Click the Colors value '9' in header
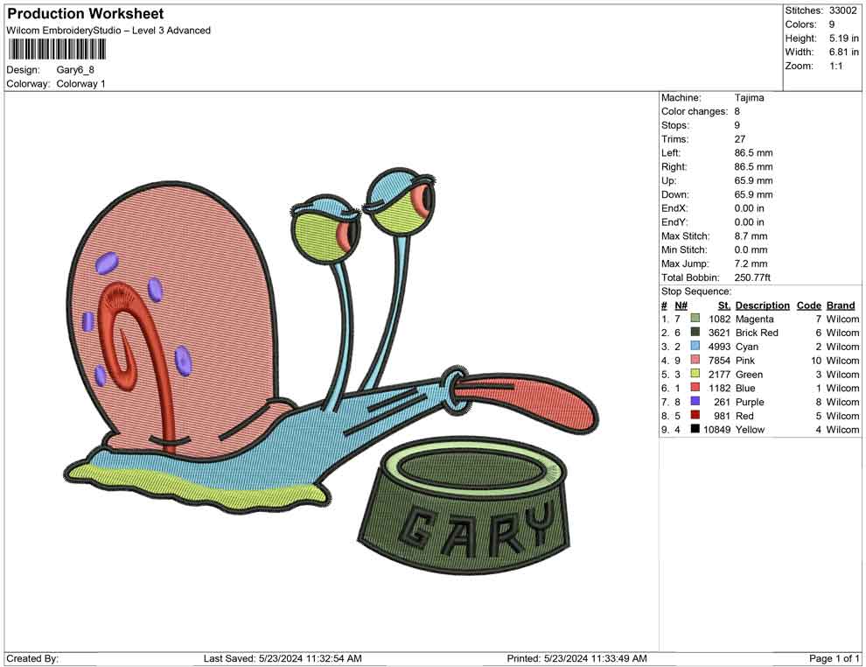 coord(832,25)
